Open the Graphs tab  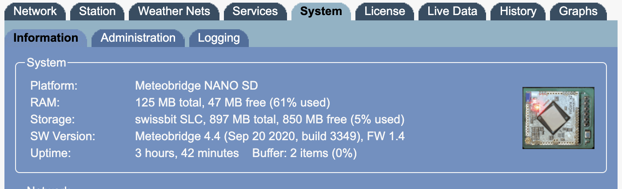pyautogui.click(x=578, y=11)
